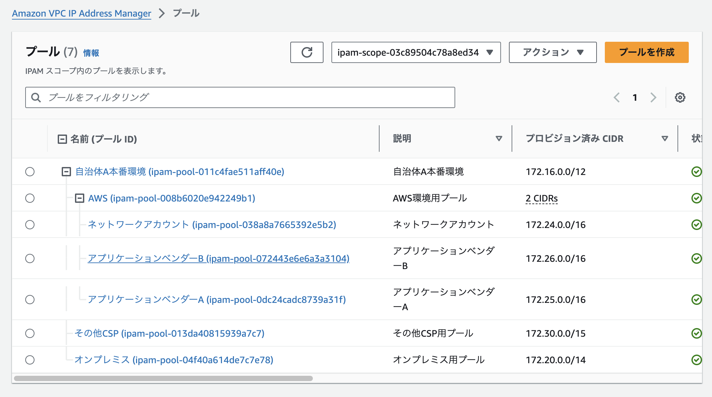
Task: Focus the プールをフィルタリング search field
Action: [246, 97]
